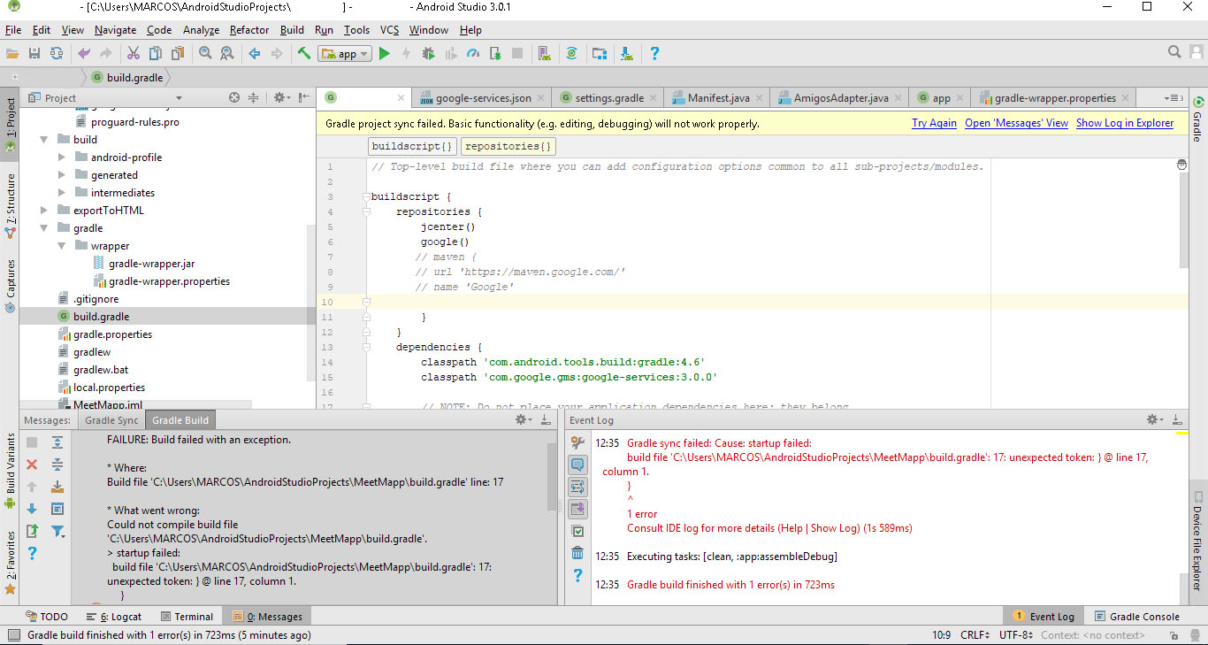Viewport: 1208px width, 645px height.
Task: Open Gradle Console from status bar
Action: pos(1137,617)
